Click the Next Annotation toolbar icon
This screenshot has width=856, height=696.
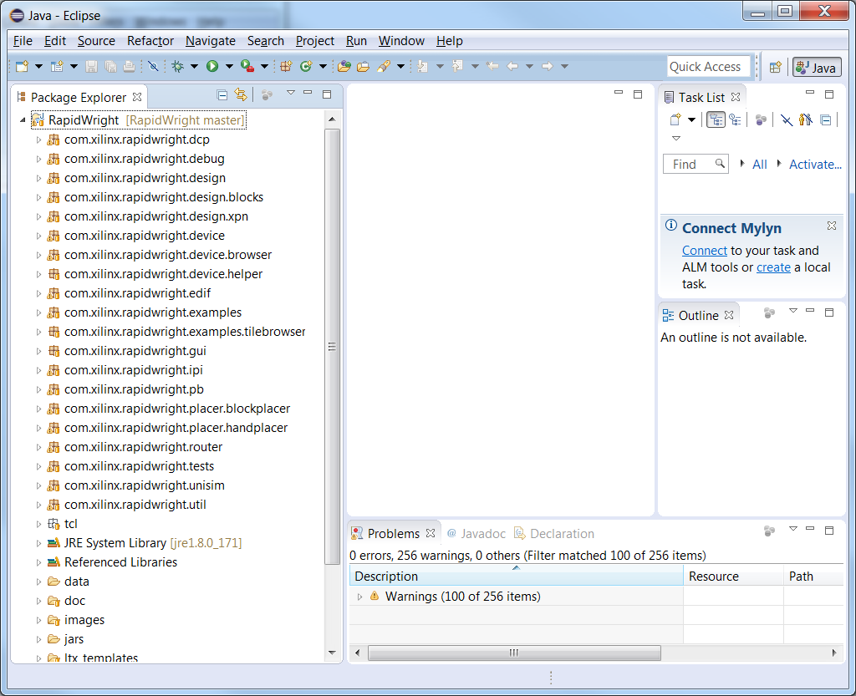coord(422,67)
